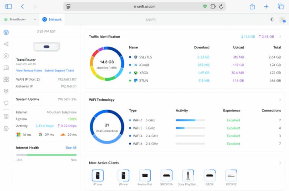Click the Upload column header
The height and width of the screenshot is (191, 289).
[x=239, y=47]
